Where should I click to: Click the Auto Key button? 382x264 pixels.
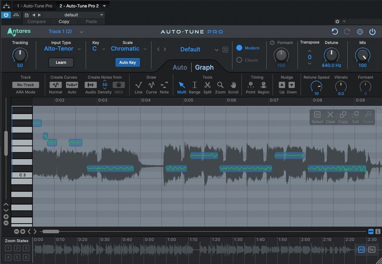(x=127, y=62)
